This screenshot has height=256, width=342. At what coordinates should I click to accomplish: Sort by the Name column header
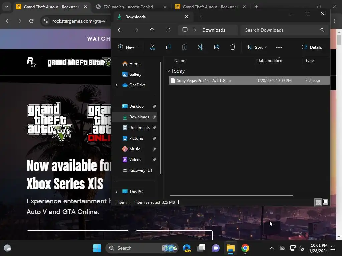point(180,61)
